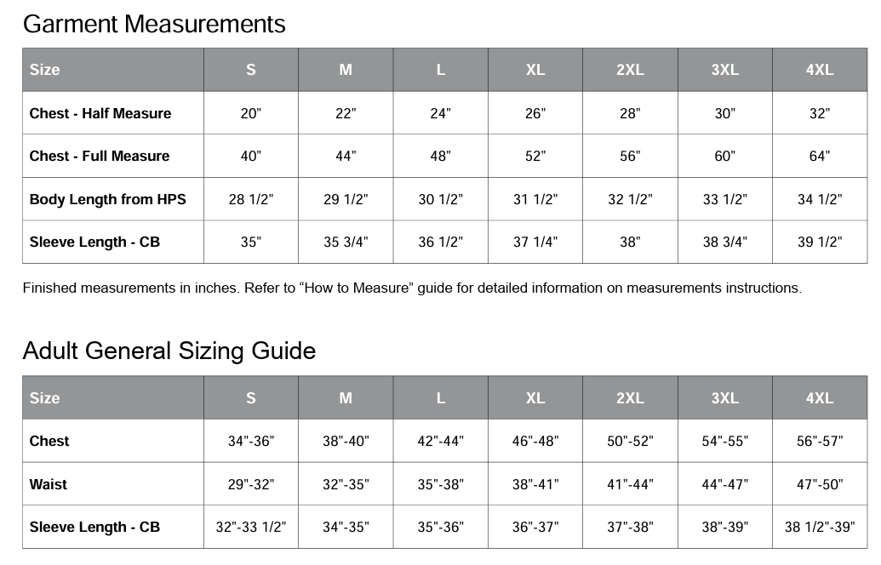
Task: Select the Waist row label
Action: pos(49,484)
